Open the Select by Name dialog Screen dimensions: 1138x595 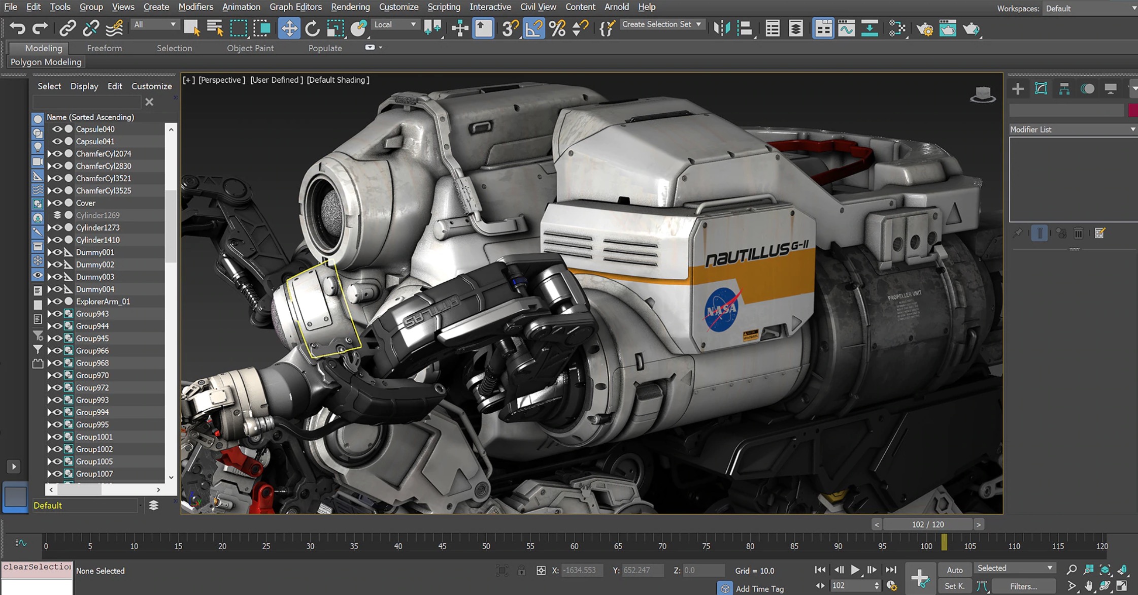(x=216, y=28)
